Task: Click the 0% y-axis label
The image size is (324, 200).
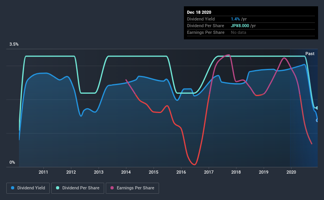Action: 12,163
